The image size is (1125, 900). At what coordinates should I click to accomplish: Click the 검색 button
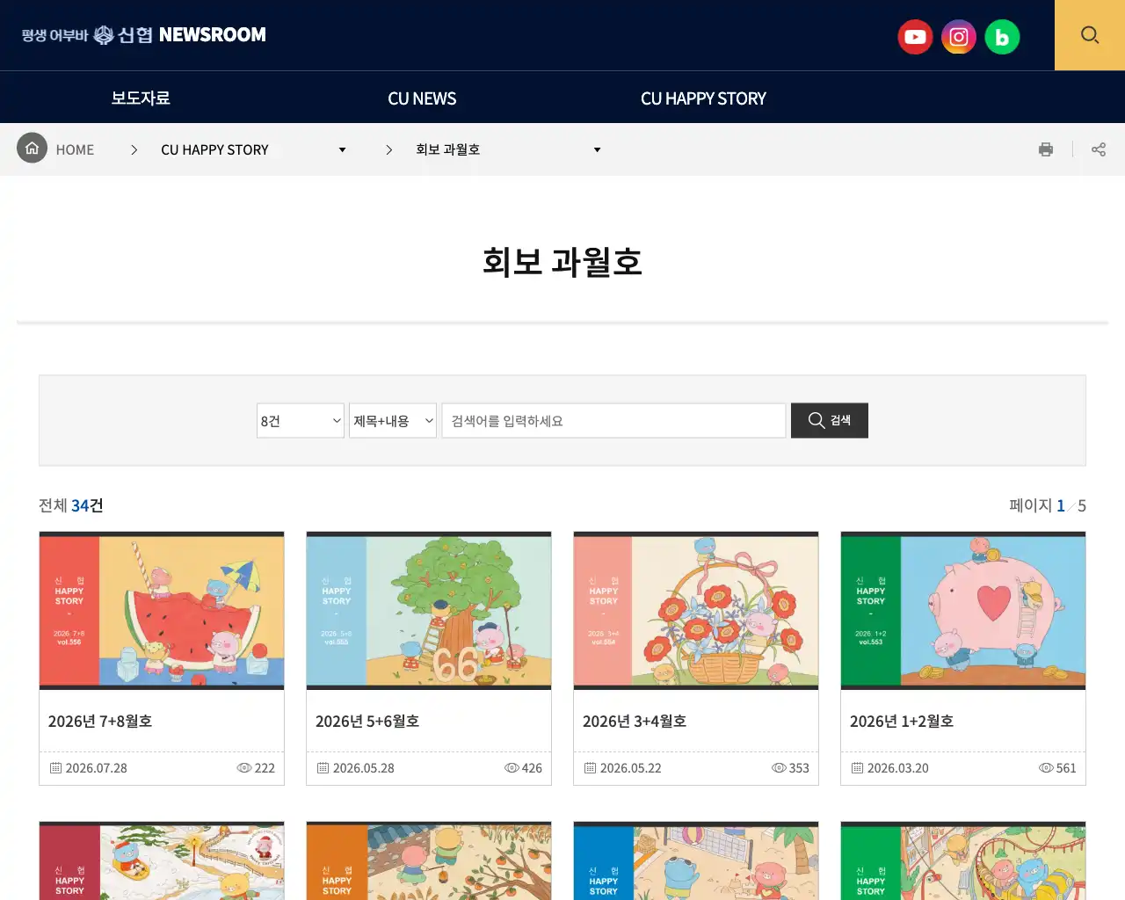point(830,421)
